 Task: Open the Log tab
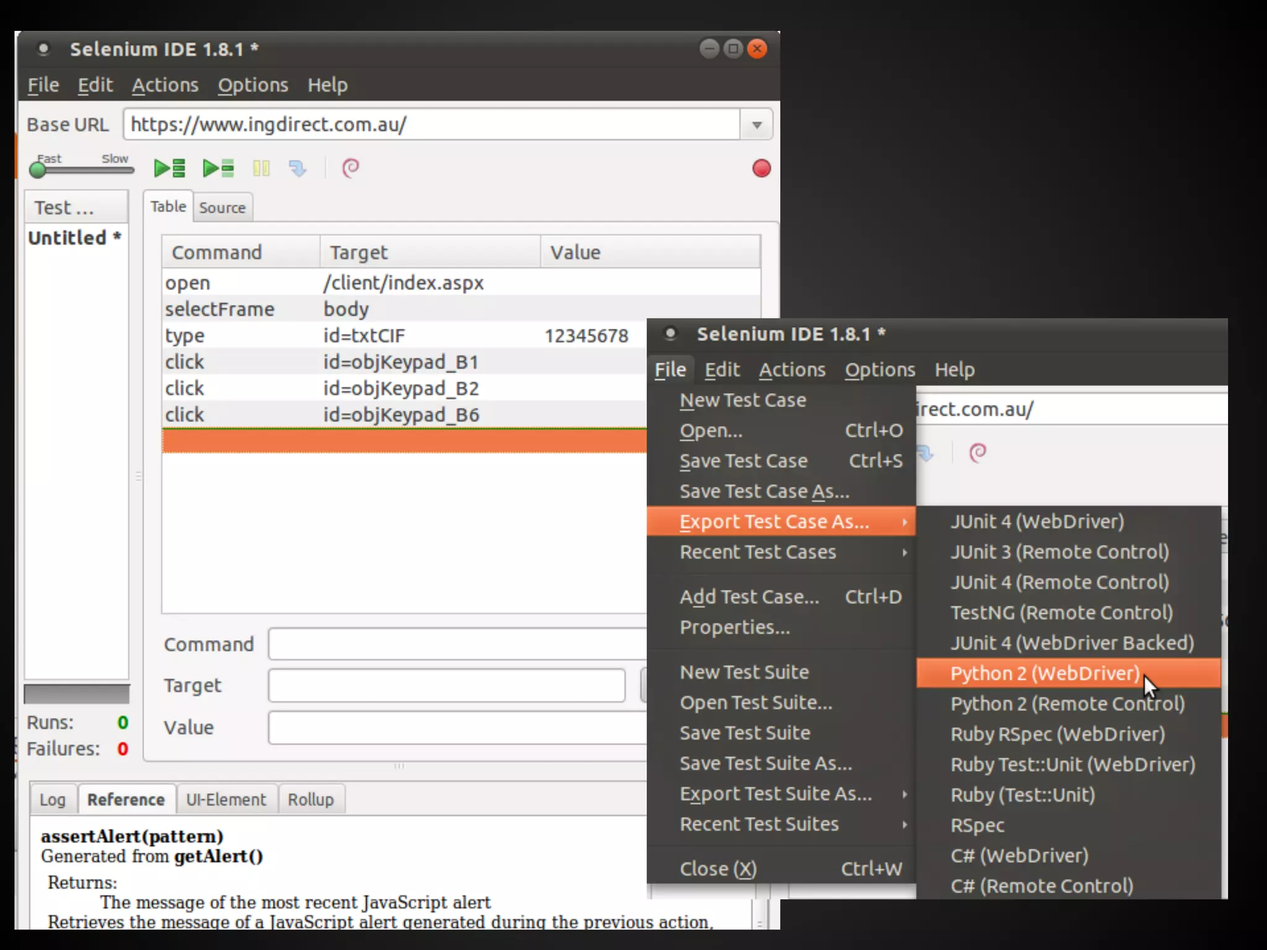[53, 800]
